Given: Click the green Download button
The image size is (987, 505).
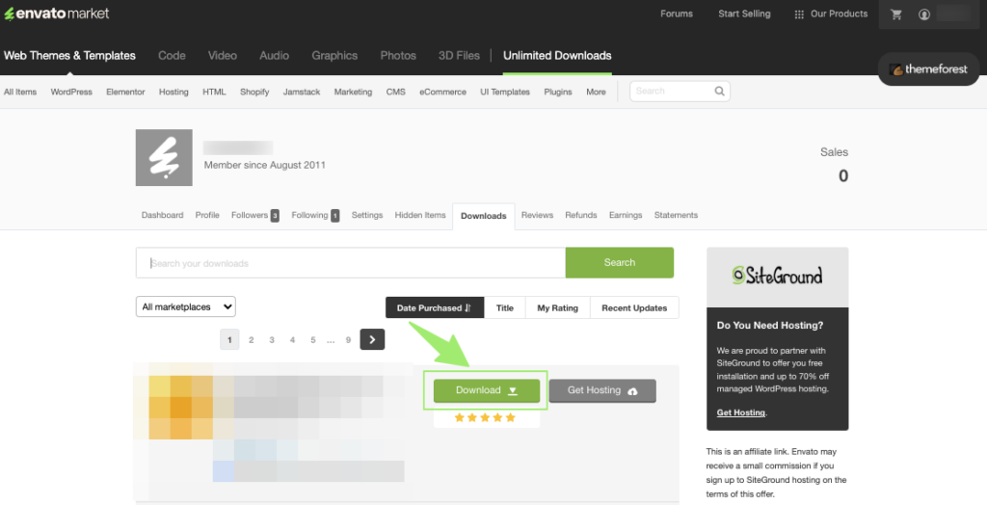Looking at the screenshot, I should [486, 390].
